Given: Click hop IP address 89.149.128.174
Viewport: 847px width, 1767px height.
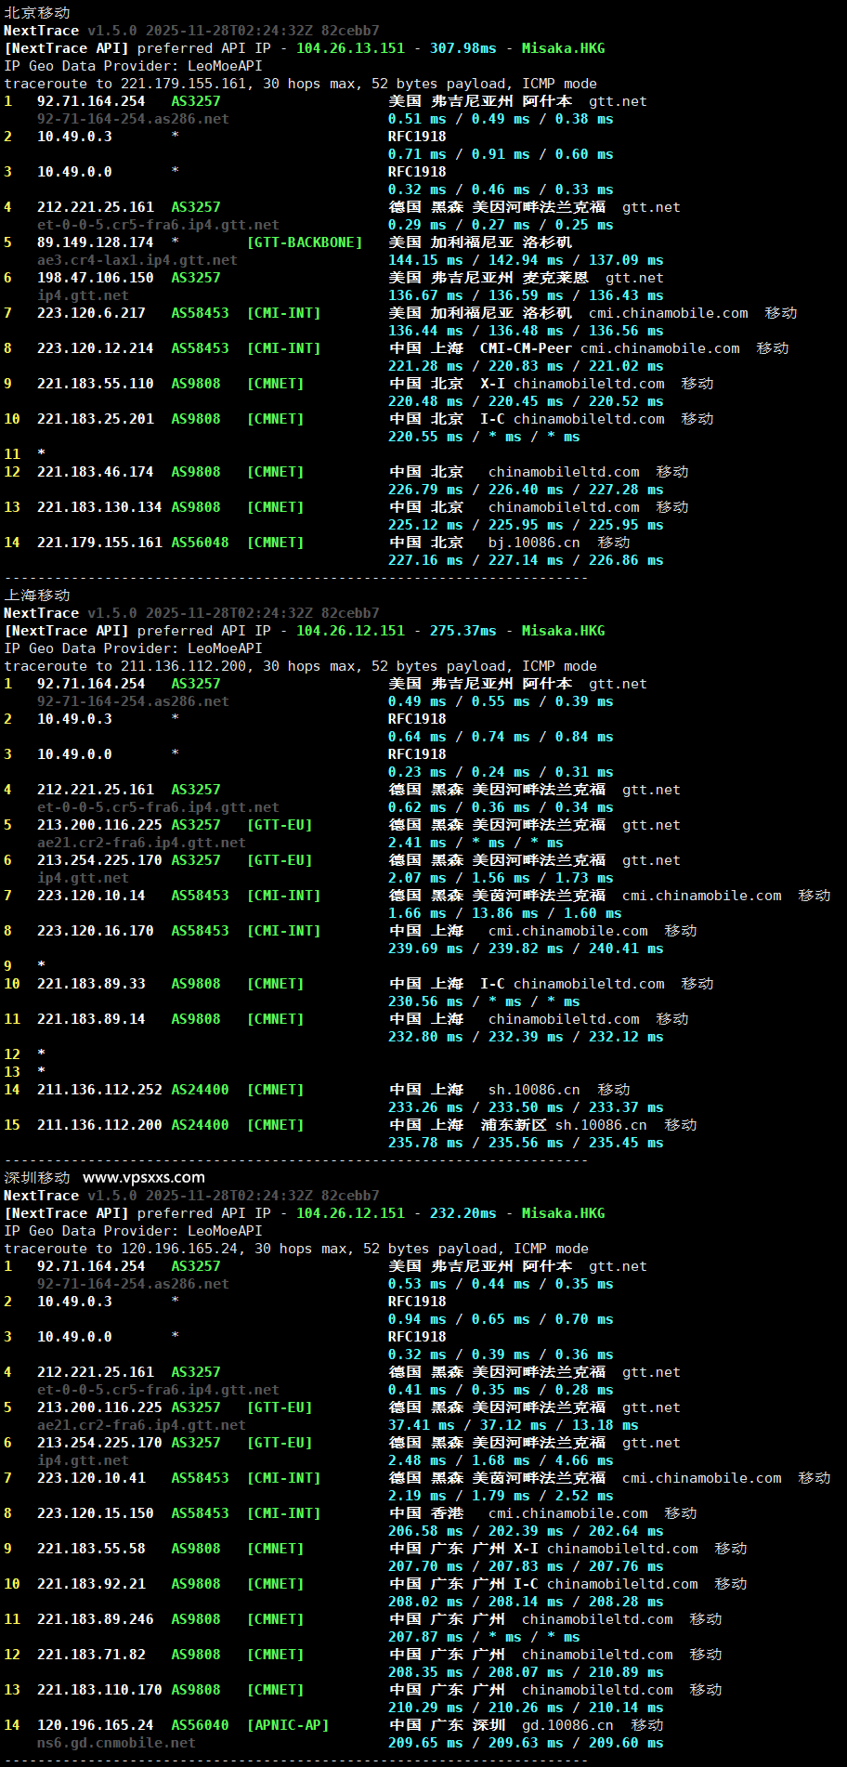Looking at the screenshot, I should click(95, 242).
